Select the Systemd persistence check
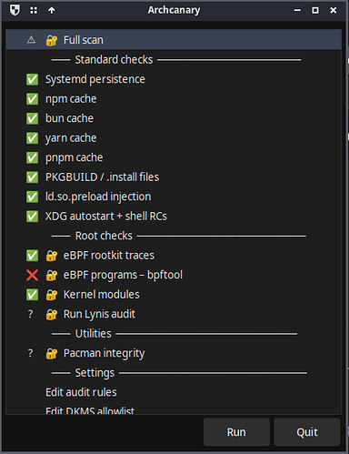Viewport: 349px width, 454px height. tap(174, 79)
